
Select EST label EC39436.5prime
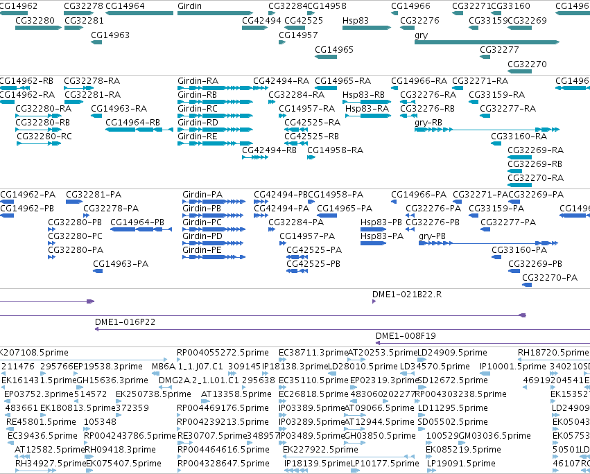point(42,436)
